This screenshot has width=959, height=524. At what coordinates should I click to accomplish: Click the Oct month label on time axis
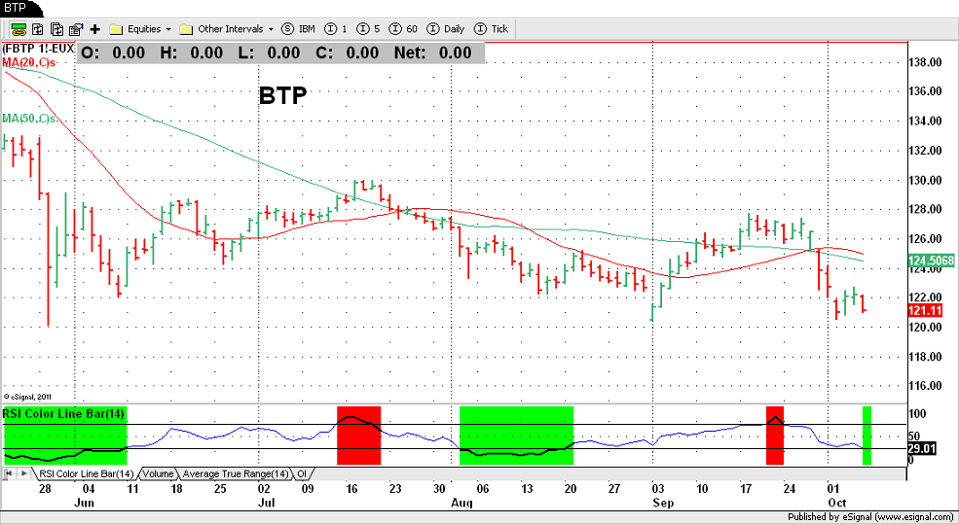coord(837,503)
